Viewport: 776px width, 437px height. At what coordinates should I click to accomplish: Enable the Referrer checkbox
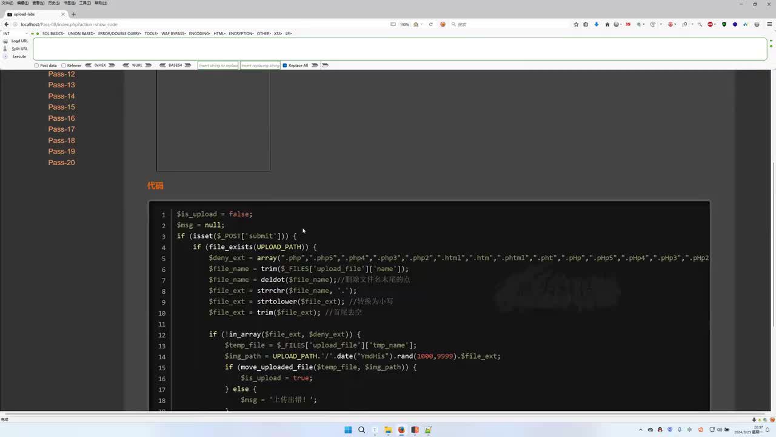(64, 65)
